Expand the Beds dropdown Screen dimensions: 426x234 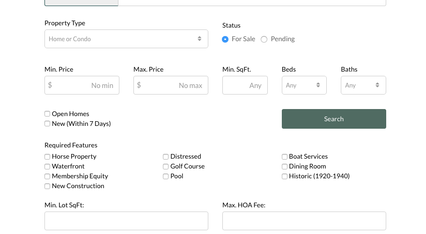coord(304,85)
